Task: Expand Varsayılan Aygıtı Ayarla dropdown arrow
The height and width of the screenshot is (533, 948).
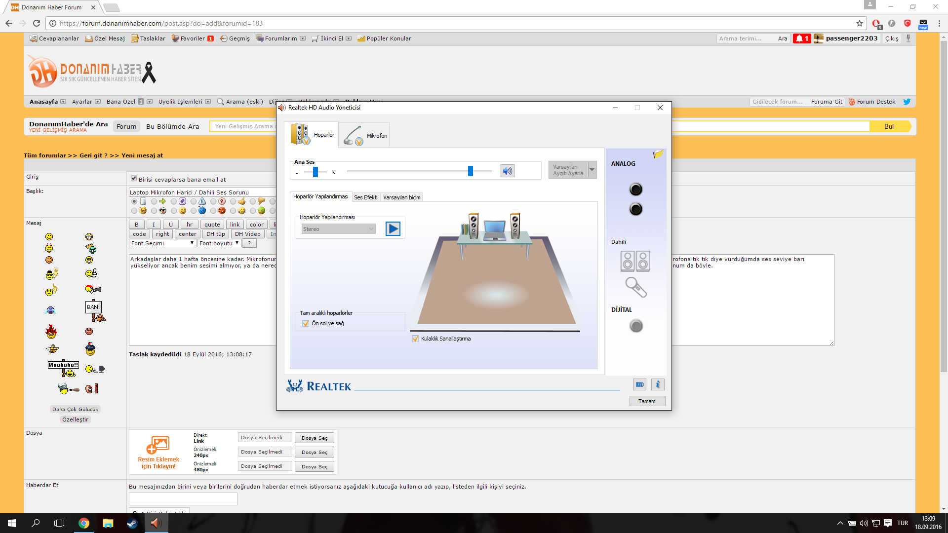Action: click(592, 170)
